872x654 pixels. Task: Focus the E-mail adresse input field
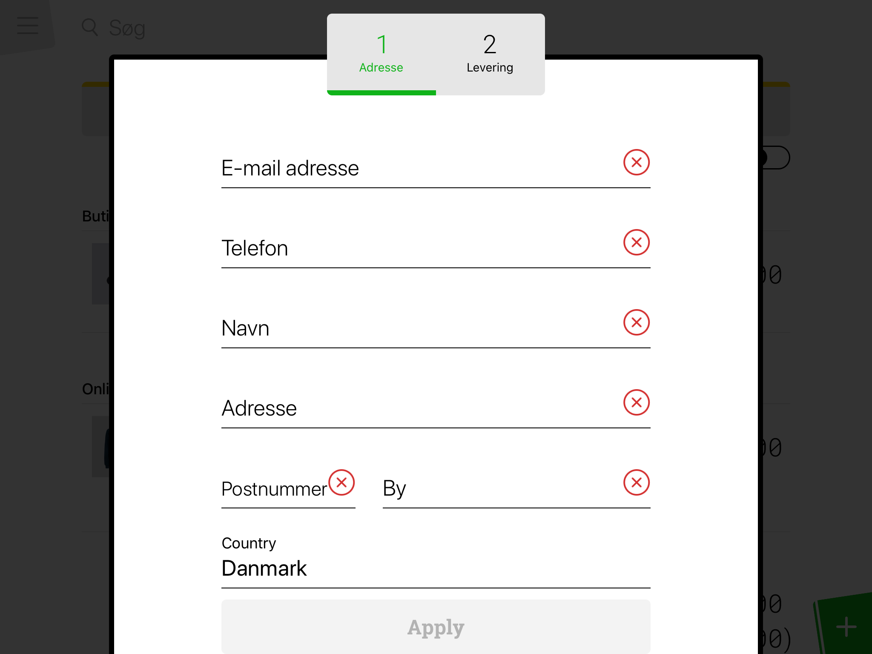[x=417, y=168]
